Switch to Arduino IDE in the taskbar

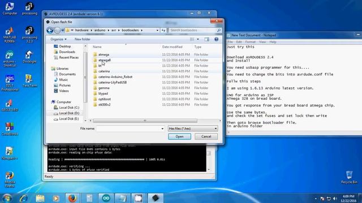[106, 198]
